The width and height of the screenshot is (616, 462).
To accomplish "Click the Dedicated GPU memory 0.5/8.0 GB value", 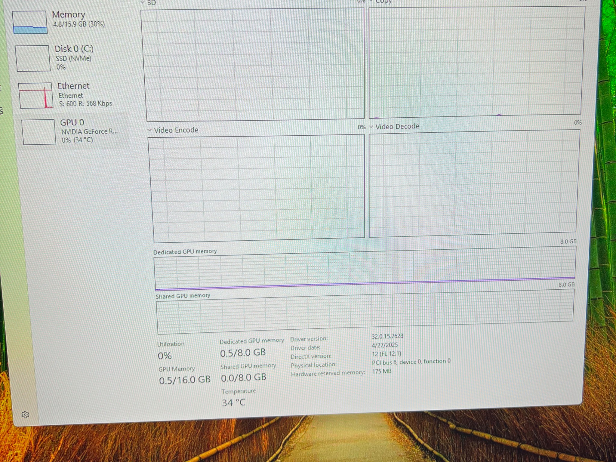I will pos(243,353).
